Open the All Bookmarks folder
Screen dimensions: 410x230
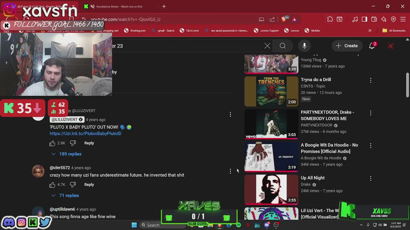coord(394,31)
